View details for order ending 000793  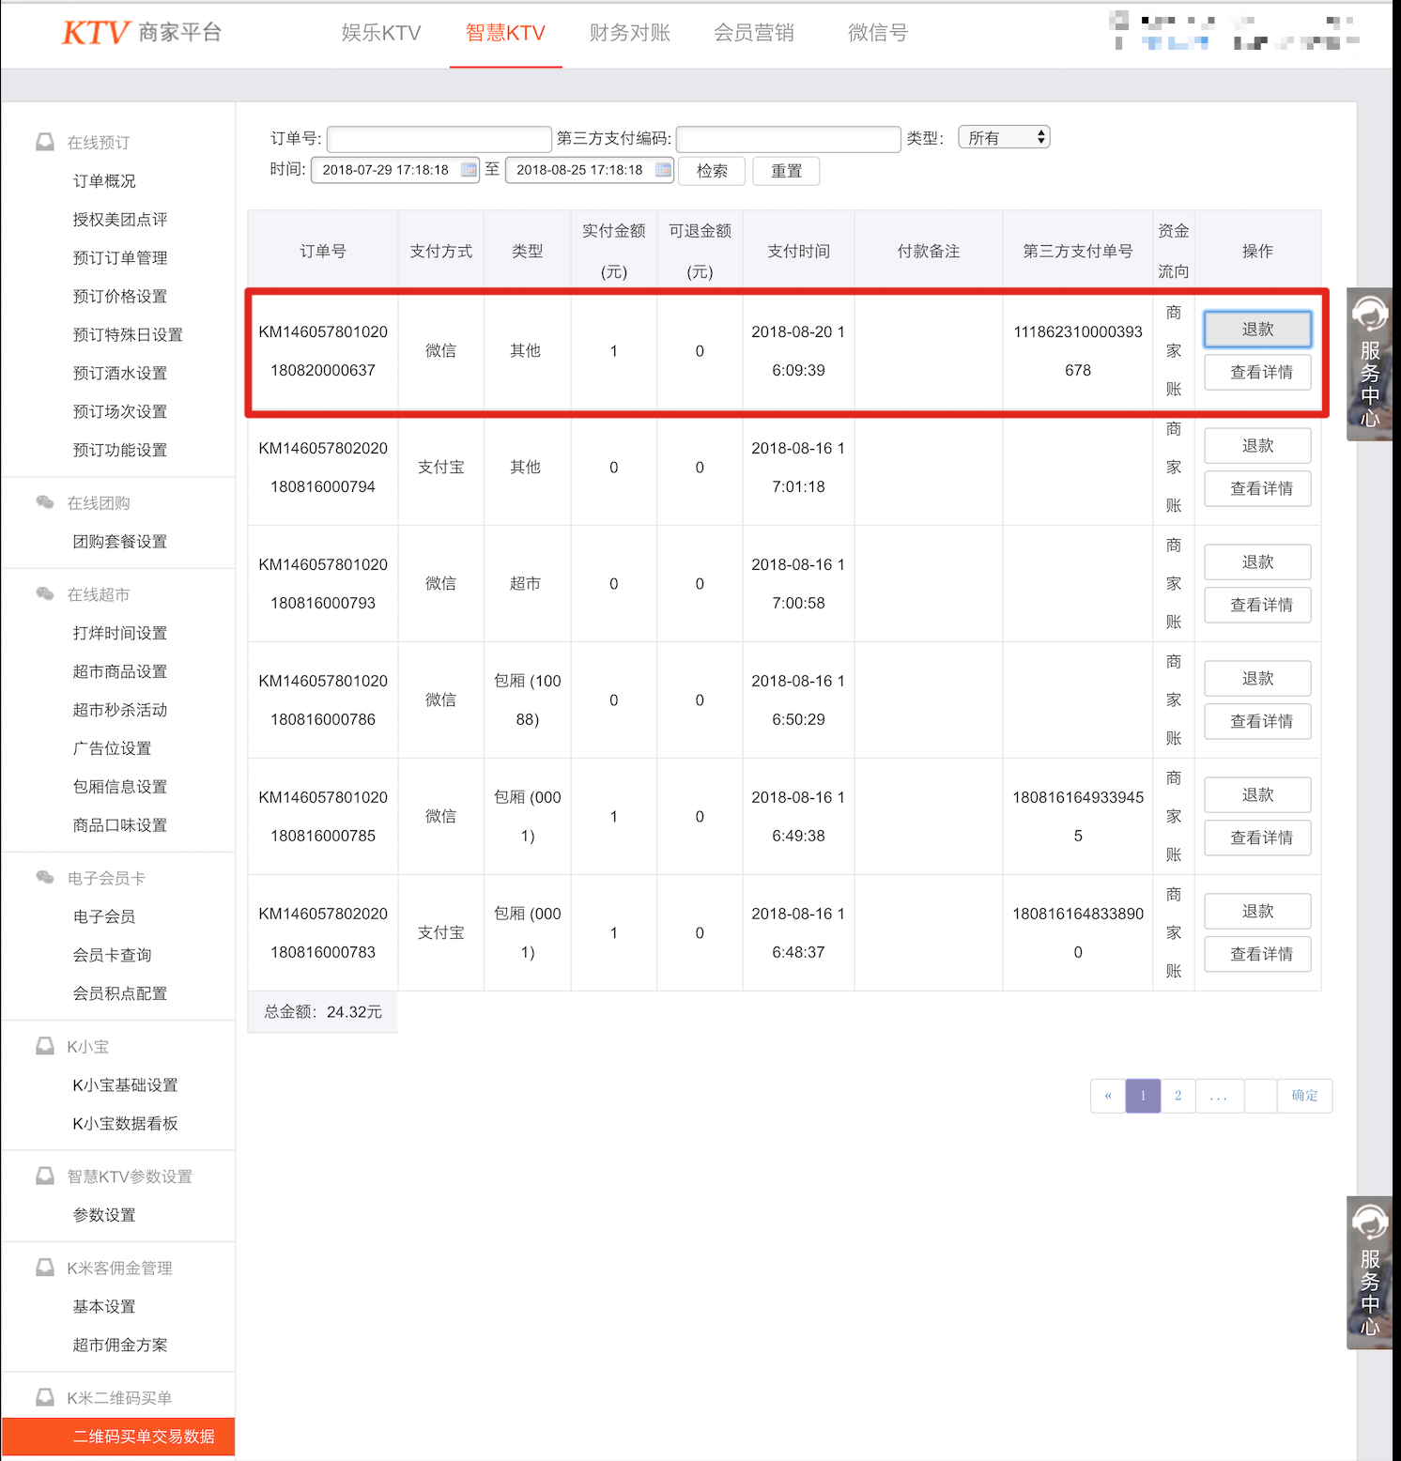[1257, 606]
